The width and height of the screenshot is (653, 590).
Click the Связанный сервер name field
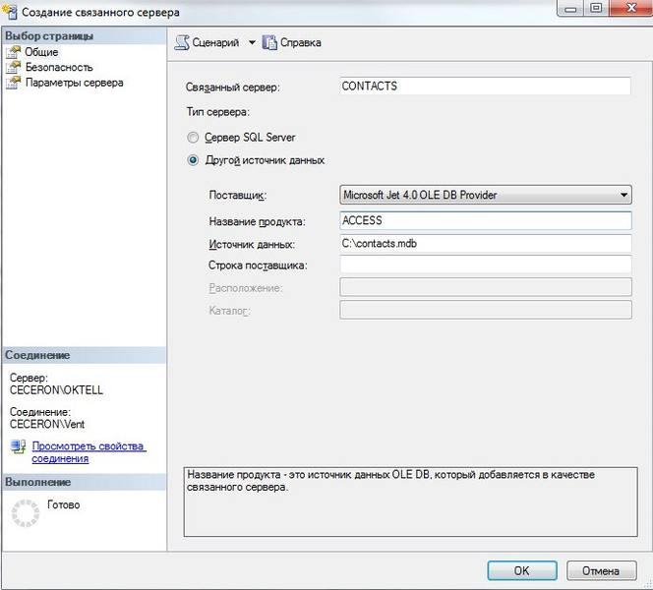click(485, 87)
